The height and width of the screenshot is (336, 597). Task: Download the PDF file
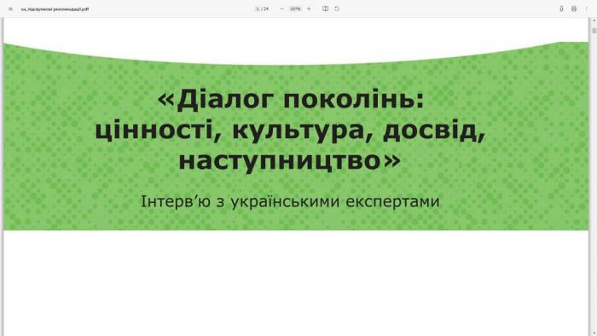tap(561, 9)
